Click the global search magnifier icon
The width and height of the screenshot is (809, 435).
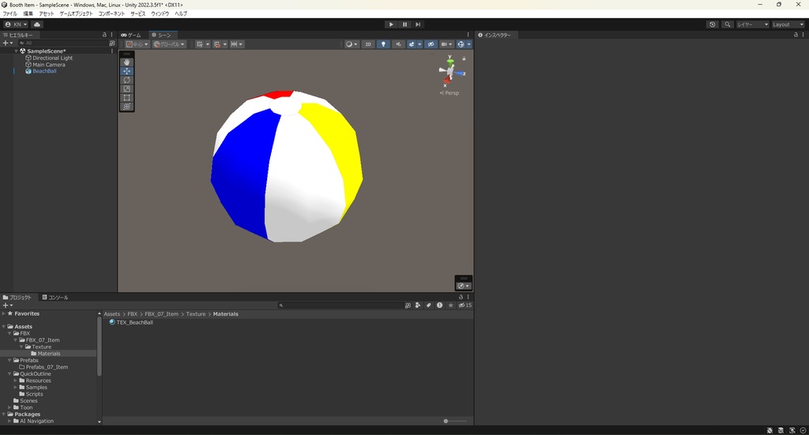(x=728, y=24)
